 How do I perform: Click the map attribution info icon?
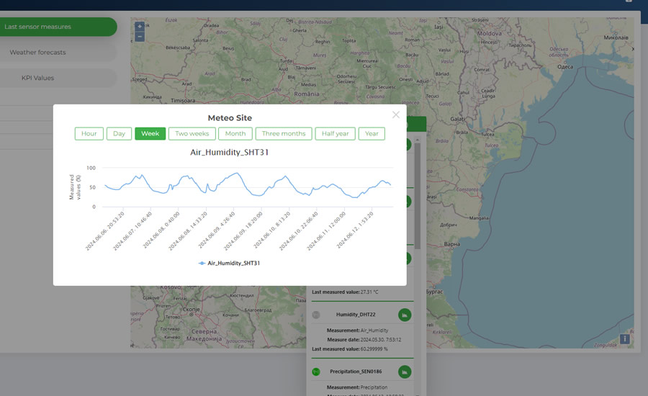[625, 338]
